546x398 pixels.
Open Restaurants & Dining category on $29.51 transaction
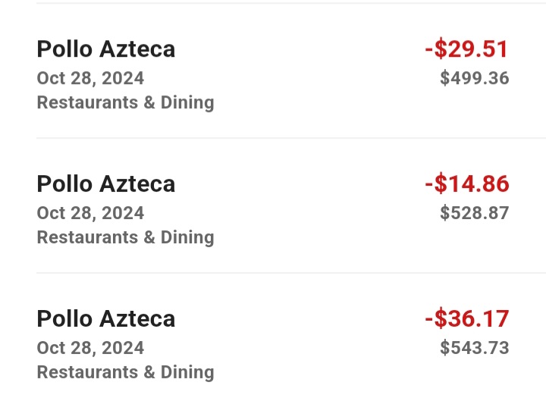pos(125,102)
